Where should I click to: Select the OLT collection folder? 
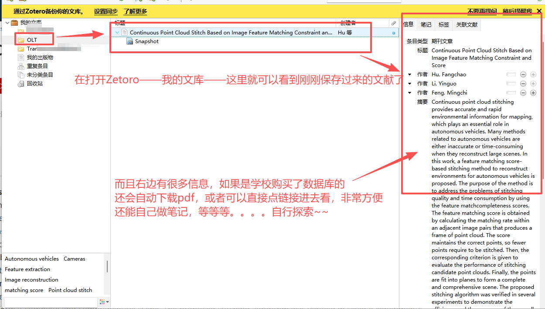pyautogui.click(x=32, y=40)
